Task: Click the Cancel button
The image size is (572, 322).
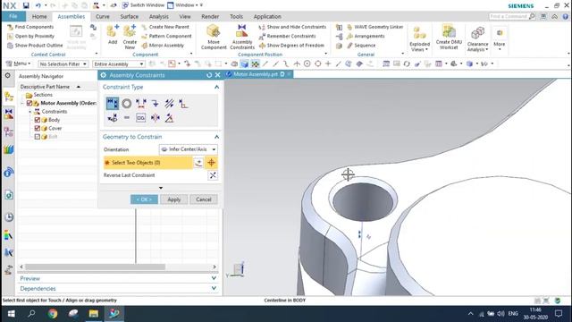Action: point(204,199)
